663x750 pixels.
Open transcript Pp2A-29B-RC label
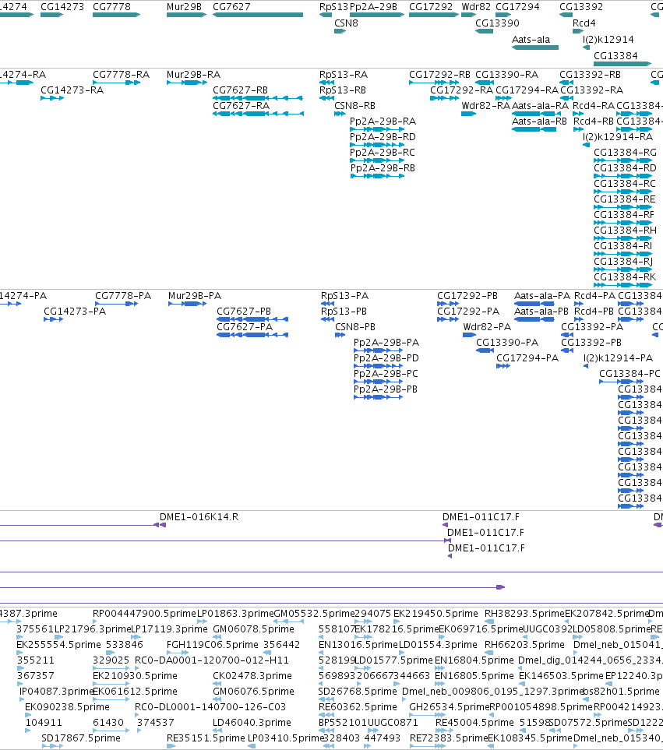(383, 153)
